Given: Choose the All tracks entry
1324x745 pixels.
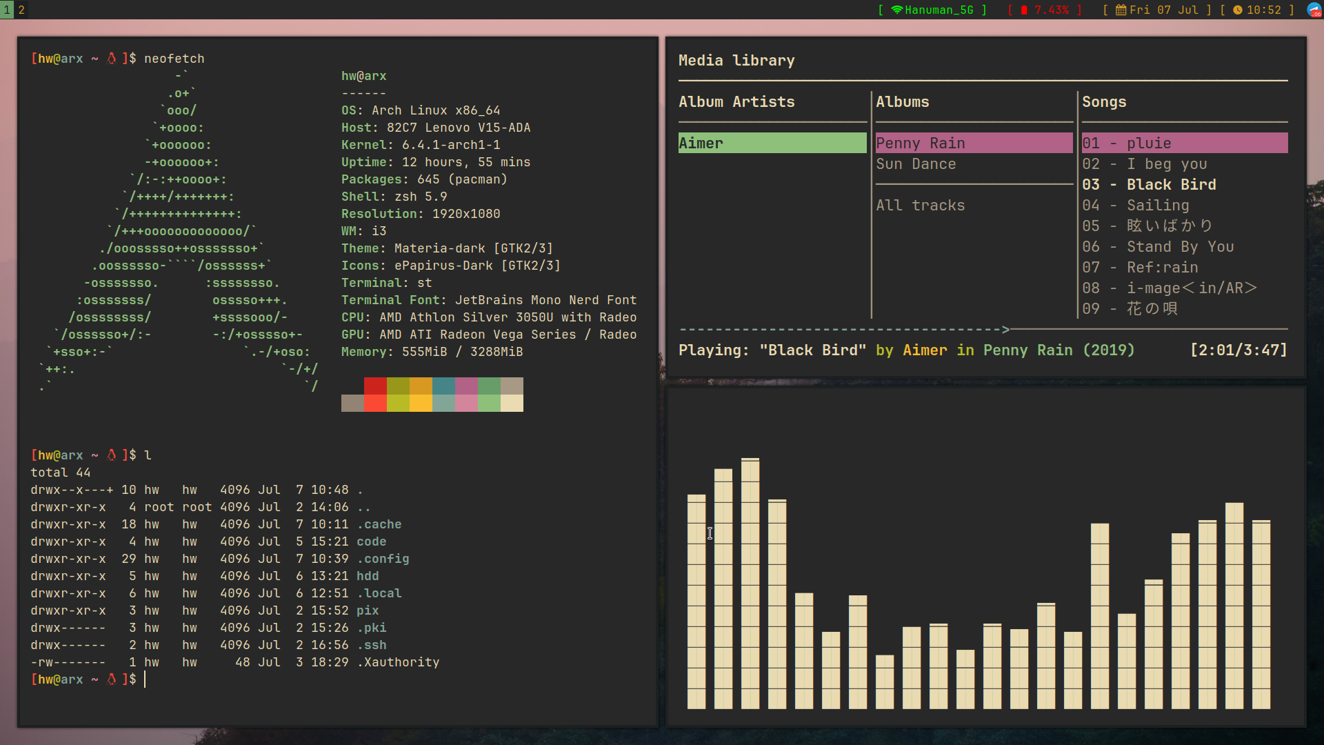Looking at the screenshot, I should 920,206.
